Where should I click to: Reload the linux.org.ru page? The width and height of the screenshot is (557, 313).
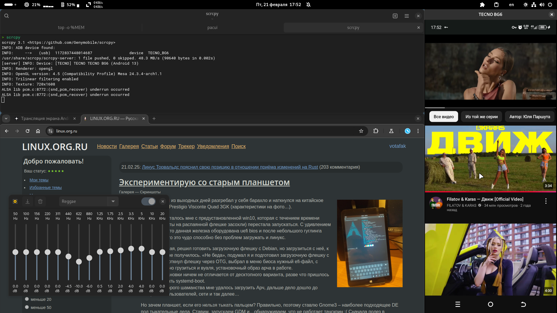(x=28, y=131)
